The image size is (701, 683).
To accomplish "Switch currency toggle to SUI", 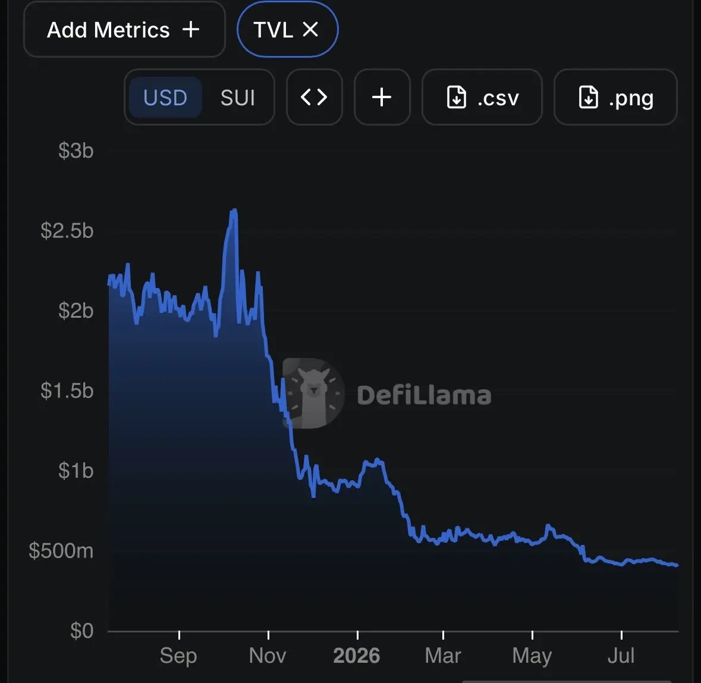I will point(237,97).
